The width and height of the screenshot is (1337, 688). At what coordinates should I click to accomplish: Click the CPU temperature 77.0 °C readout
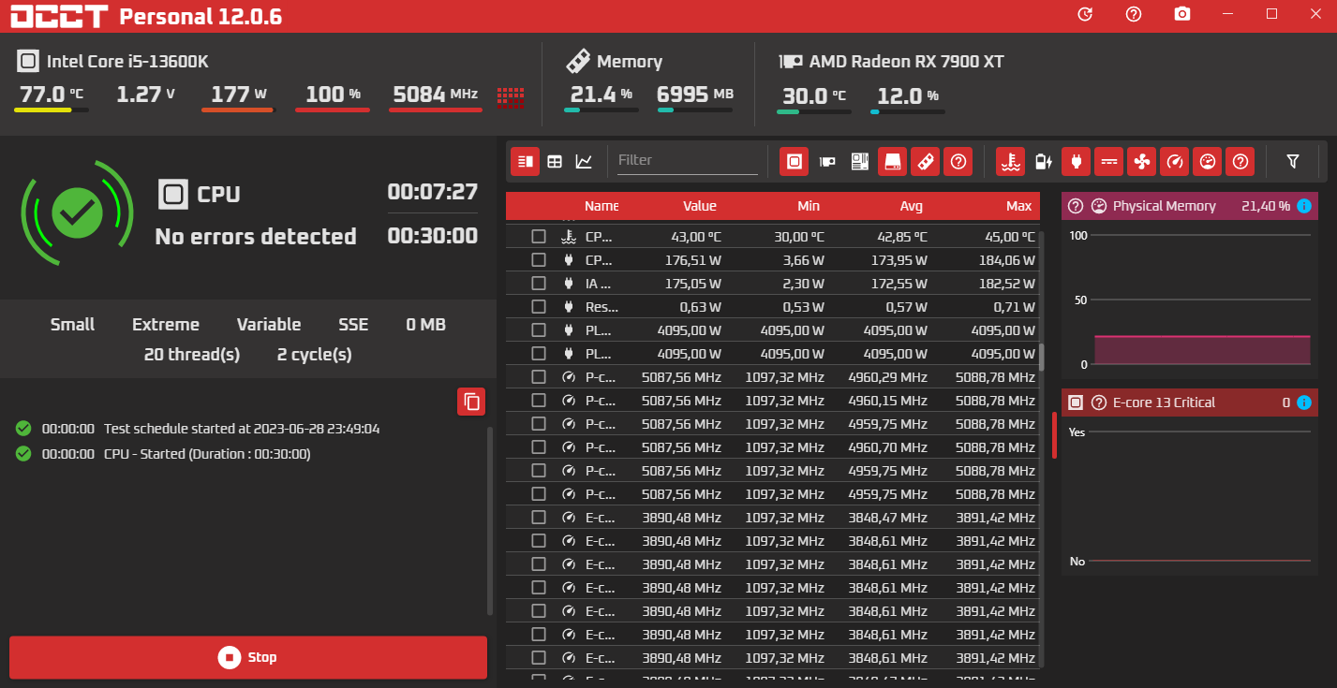click(x=52, y=95)
